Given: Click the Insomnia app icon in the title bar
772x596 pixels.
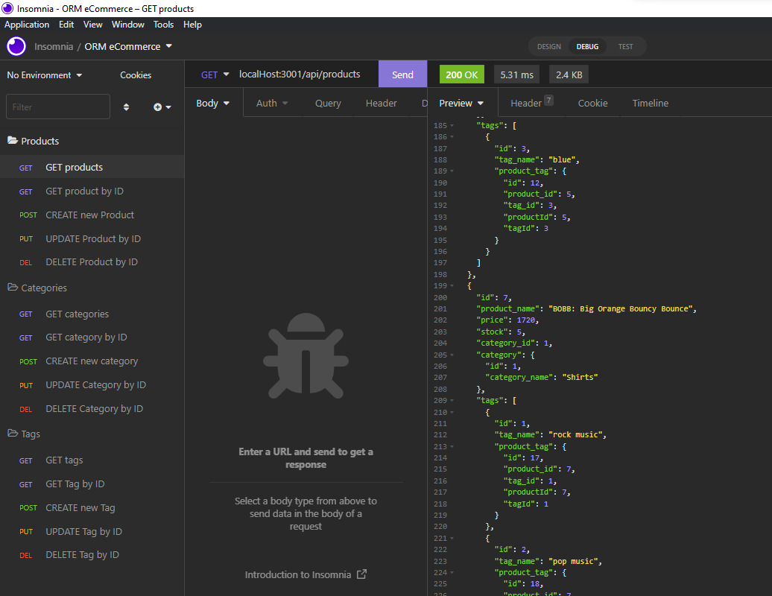Looking at the screenshot, I should pos(7,8).
